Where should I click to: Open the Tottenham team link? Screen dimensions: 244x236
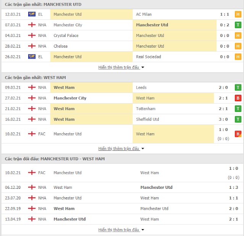[146, 108]
